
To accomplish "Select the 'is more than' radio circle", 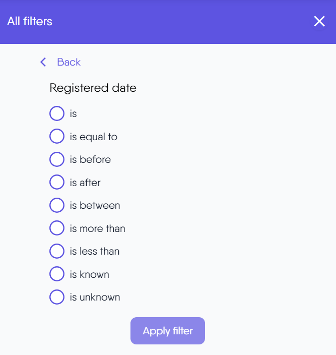I will [x=57, y=228].
